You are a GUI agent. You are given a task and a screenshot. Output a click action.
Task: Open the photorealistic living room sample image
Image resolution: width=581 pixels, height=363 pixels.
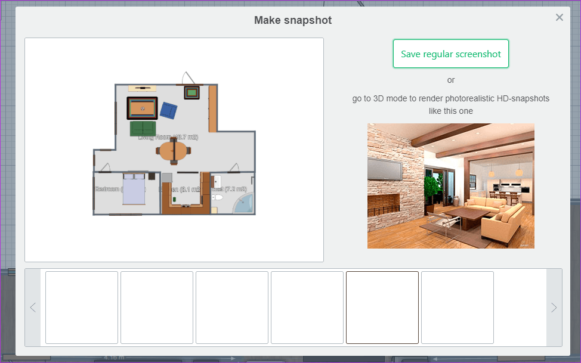point(450,185)
